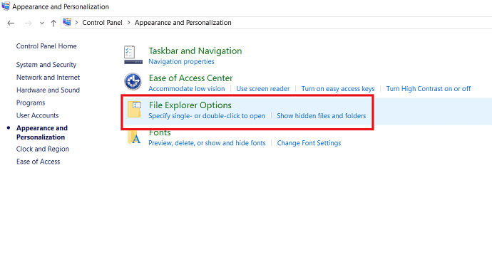
Task: Expand chevron after Control Panel breadcrumb
Action: (128, 23)
